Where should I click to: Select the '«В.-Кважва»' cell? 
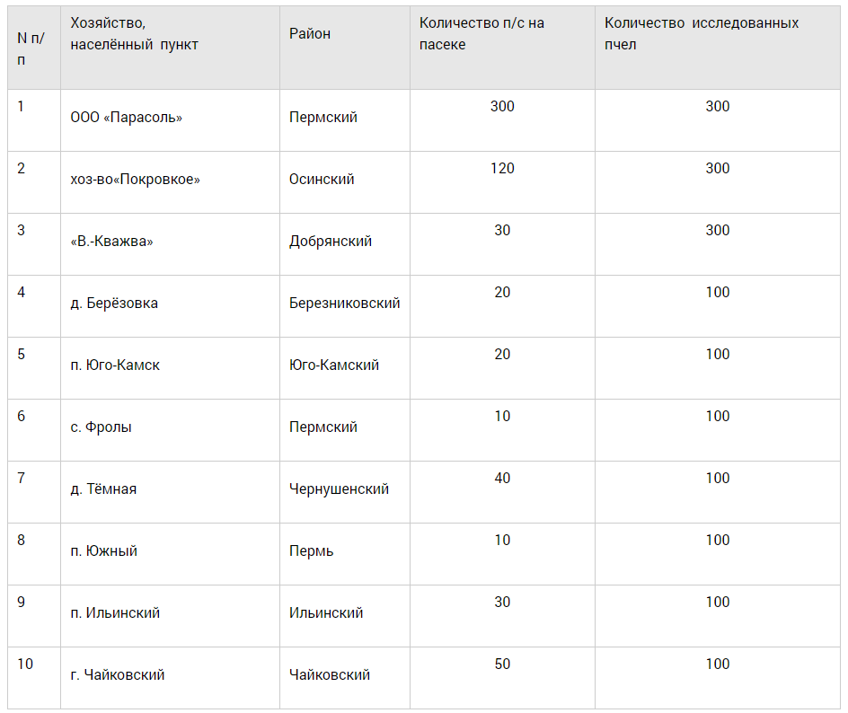tap(112, 242)
